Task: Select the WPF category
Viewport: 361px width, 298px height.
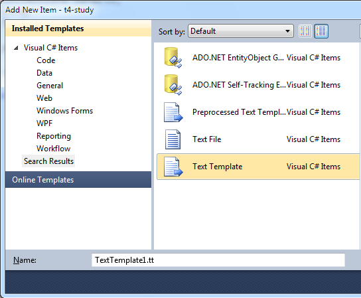Action: pyautogui.click(x=44, y=123)
